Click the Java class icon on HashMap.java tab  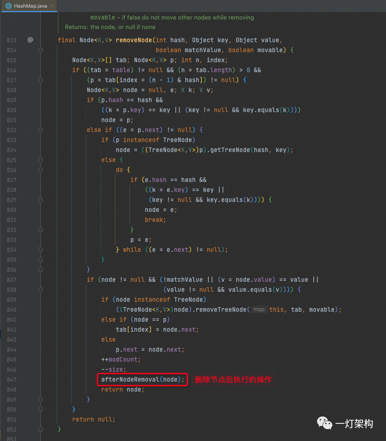click(x=9, y=6)
